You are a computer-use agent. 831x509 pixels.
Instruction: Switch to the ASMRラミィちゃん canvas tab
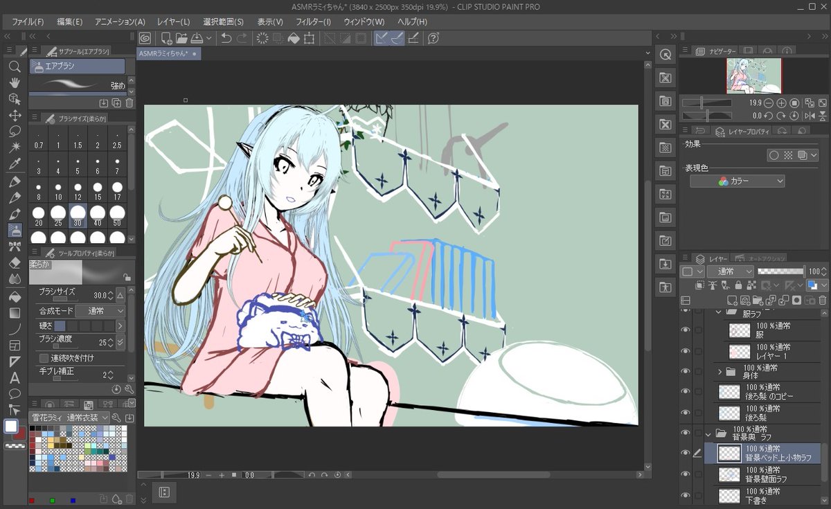168,53
